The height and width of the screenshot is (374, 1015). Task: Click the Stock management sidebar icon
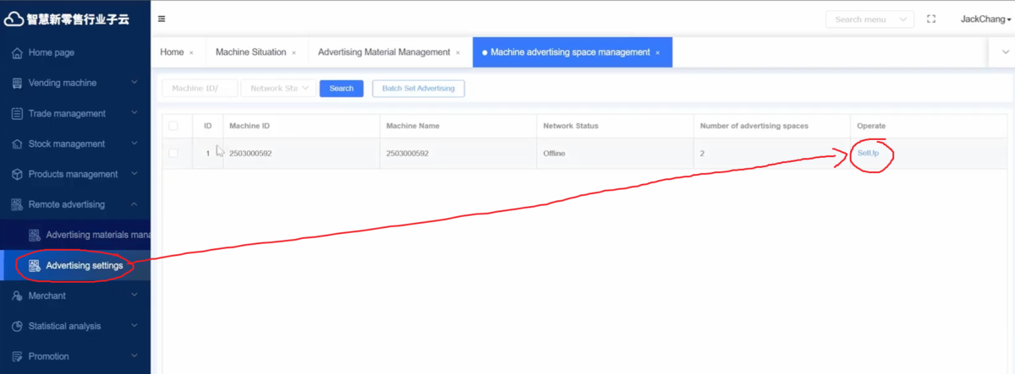point(17,144)
